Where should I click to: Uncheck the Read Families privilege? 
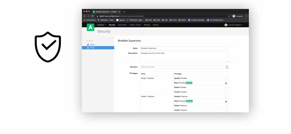point(226,83)
